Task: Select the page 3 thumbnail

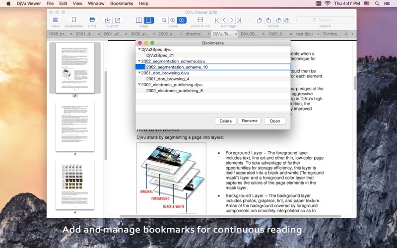Action: (75, 127)
